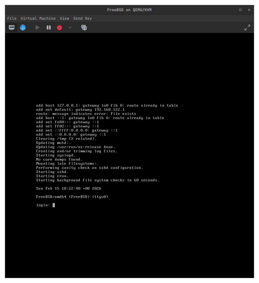Click the boot date timestamp line
The width and height of the screenshot is (259, 283).
click(69, 189)
